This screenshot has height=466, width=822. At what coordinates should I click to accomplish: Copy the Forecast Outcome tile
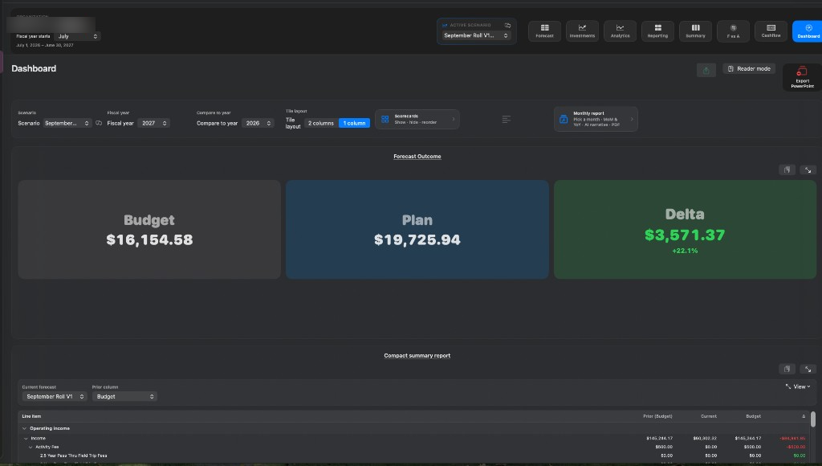tap(787, 170)
